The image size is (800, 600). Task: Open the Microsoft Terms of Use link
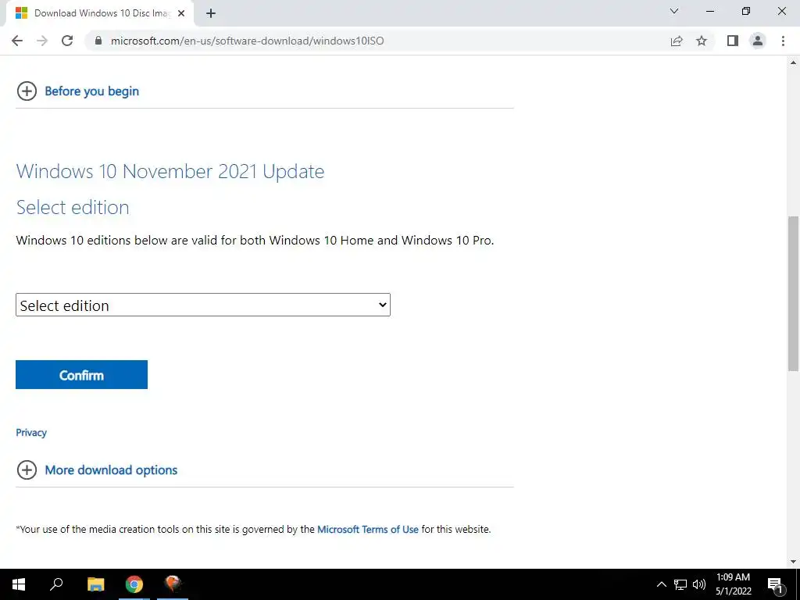368,530
